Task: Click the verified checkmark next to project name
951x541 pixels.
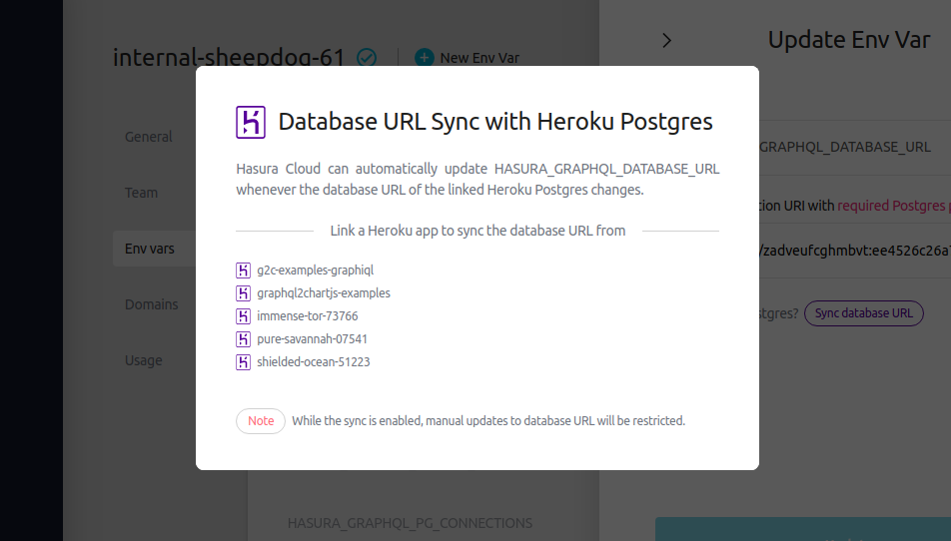Action: [367, 58]
